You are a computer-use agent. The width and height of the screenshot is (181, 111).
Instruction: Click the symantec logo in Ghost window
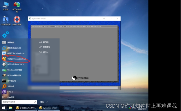tap(80, 78)
